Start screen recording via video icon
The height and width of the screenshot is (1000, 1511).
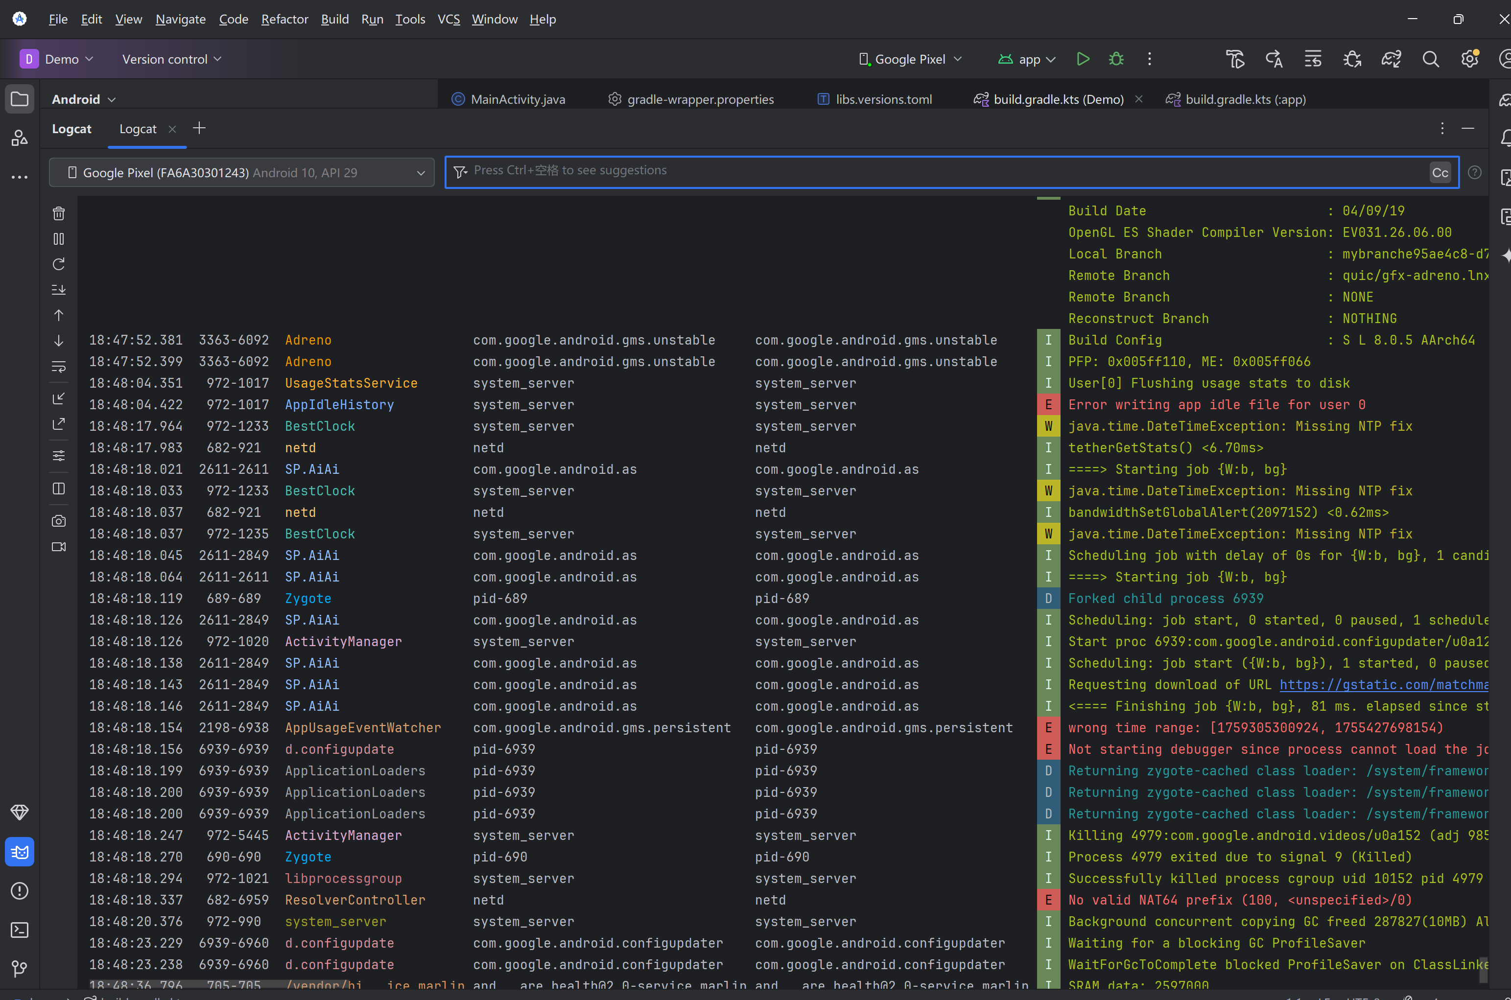click(x=59, y=547)
